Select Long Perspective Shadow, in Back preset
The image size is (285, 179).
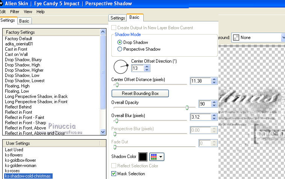coord(36,96)
